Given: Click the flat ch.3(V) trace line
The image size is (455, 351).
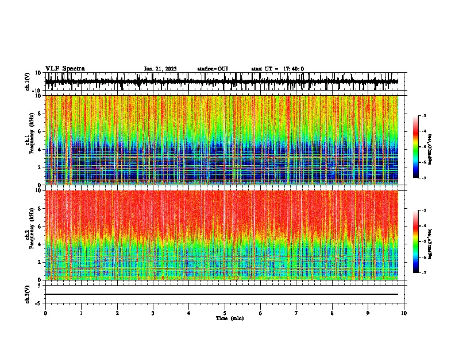Looking at the screenshot, I should click(222, 294).
